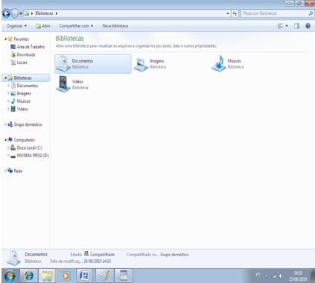315x283 pixels.
Task: Click the last pinned taskbar app icon
Action: [x=124, y=276]
